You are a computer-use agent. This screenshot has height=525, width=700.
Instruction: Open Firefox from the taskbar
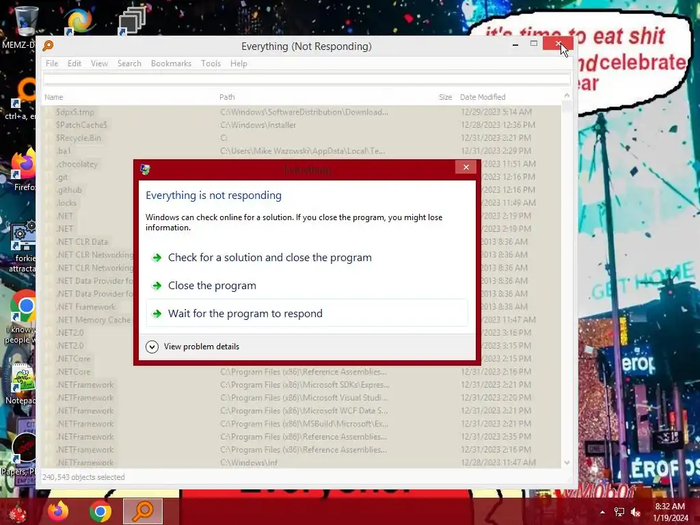58,511
